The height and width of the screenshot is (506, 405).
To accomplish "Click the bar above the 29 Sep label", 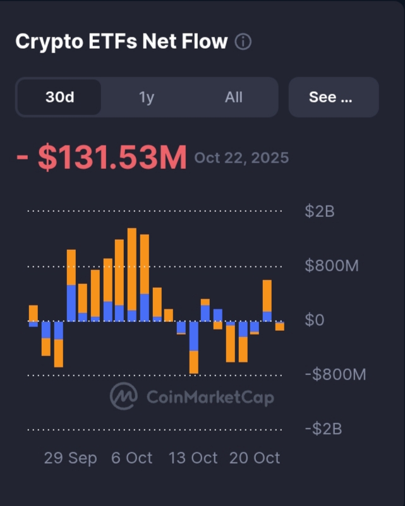I will point(71,285).
